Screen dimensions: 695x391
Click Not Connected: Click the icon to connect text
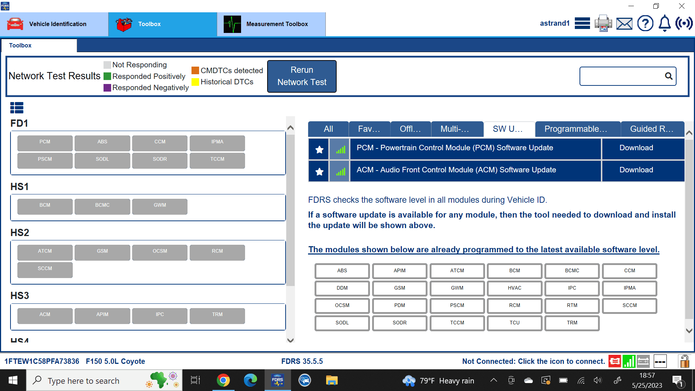tap(534, 361)
